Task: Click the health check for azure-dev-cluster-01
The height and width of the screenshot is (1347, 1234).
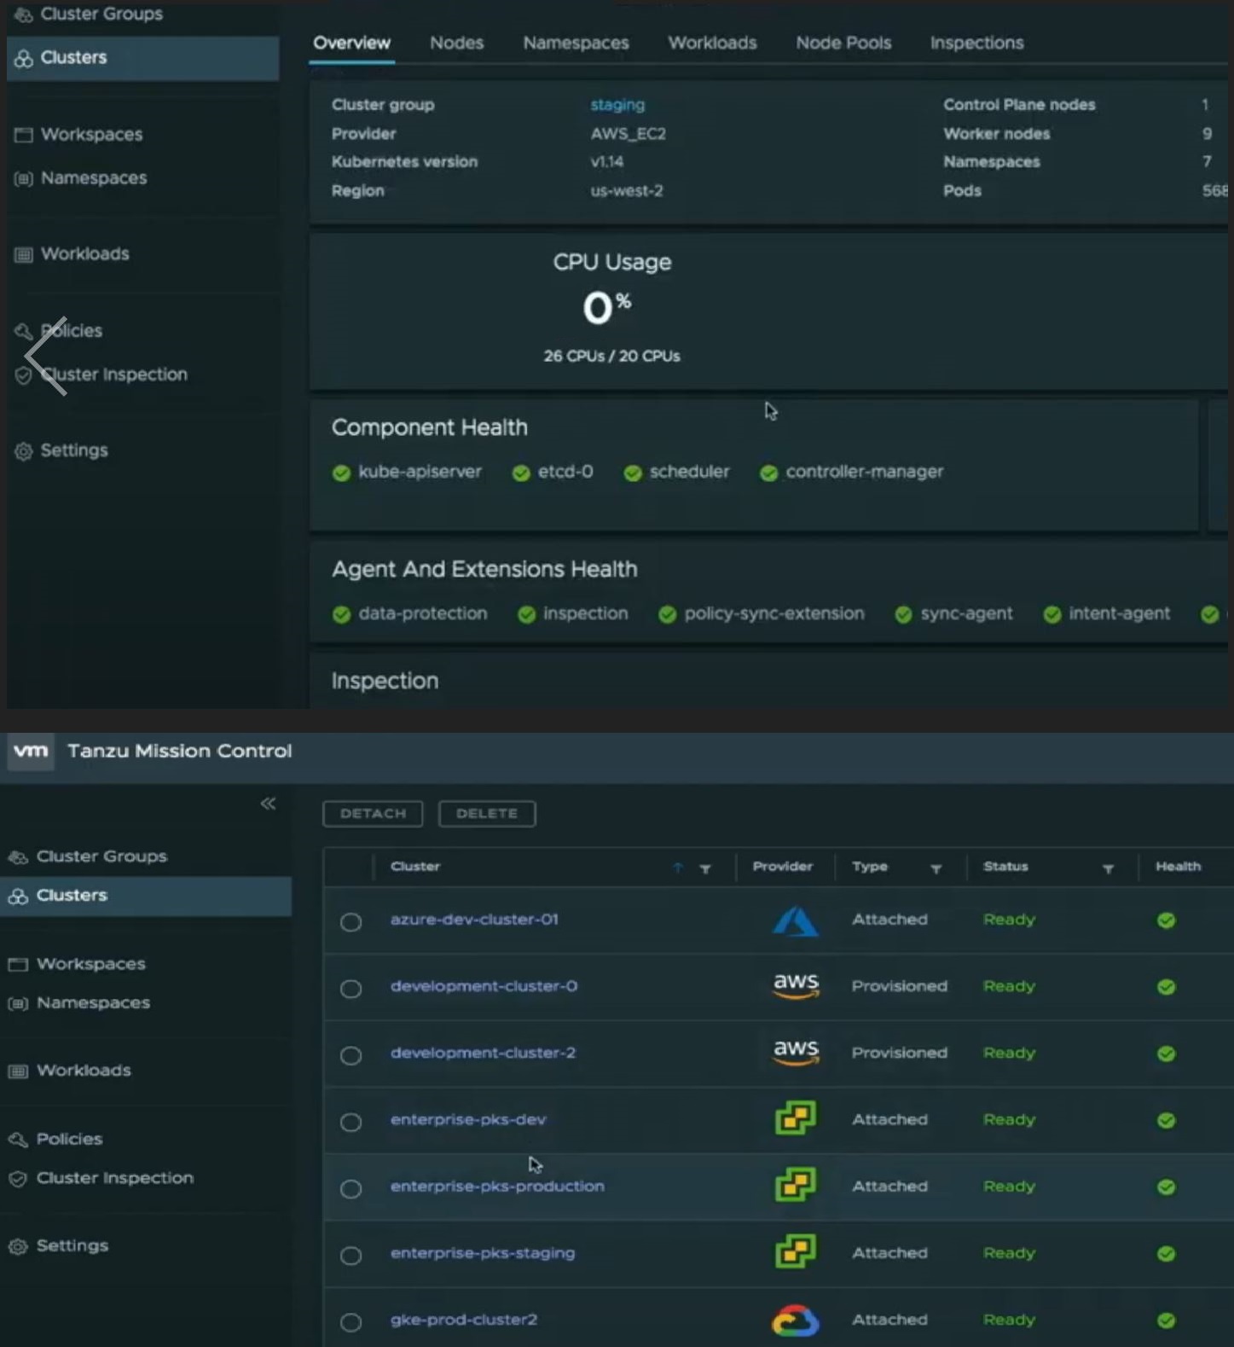Action: [1166, 920]
